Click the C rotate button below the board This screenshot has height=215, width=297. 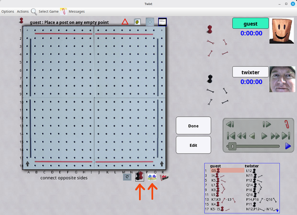[127, 177]
